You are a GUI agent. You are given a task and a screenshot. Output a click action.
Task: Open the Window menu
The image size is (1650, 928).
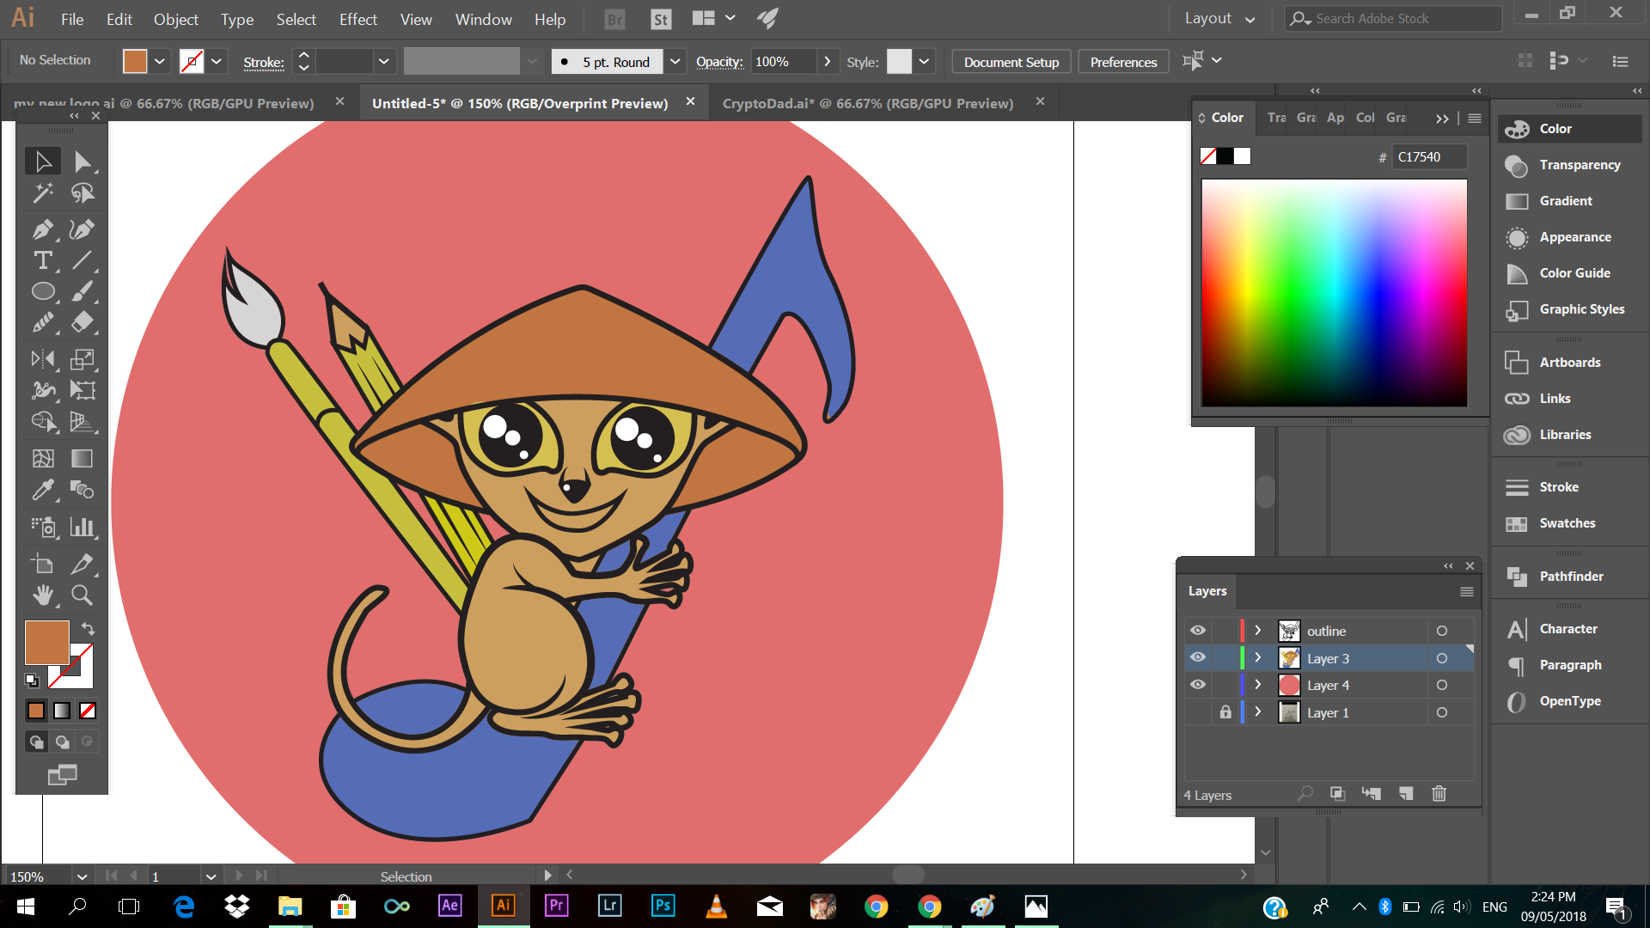483,19
